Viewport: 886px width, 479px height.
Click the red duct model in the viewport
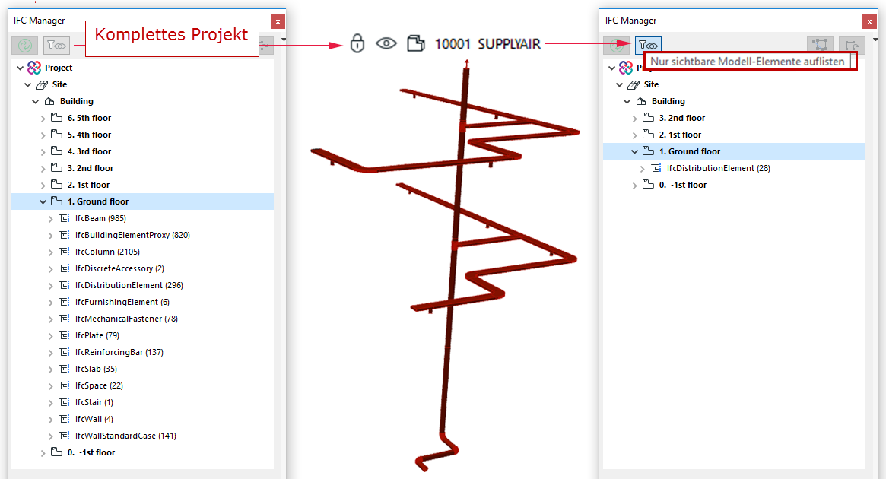464,228
